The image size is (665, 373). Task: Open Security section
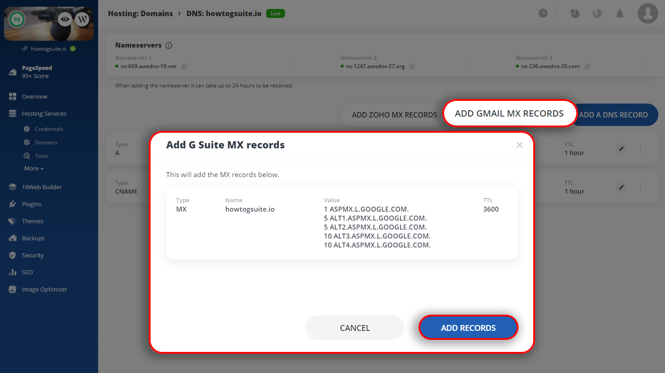[33, 255]
